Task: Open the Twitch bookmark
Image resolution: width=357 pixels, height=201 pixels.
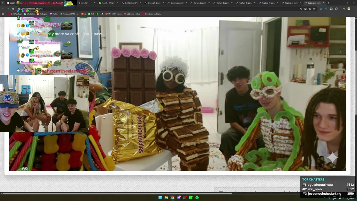Action: click(54, 14)
